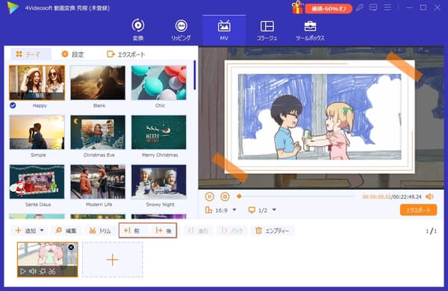Click the 4Videosoft app logo
The image size is (448, 291).
tap(13, 7)
